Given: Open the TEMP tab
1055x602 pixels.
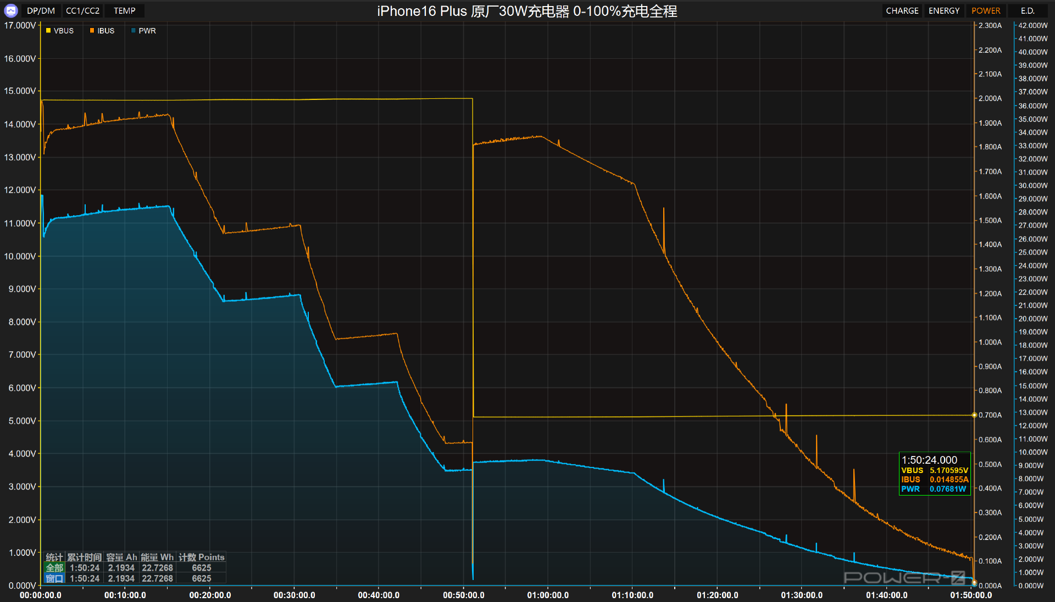Looking at the screenshot, I should click(x=125, y=11).
